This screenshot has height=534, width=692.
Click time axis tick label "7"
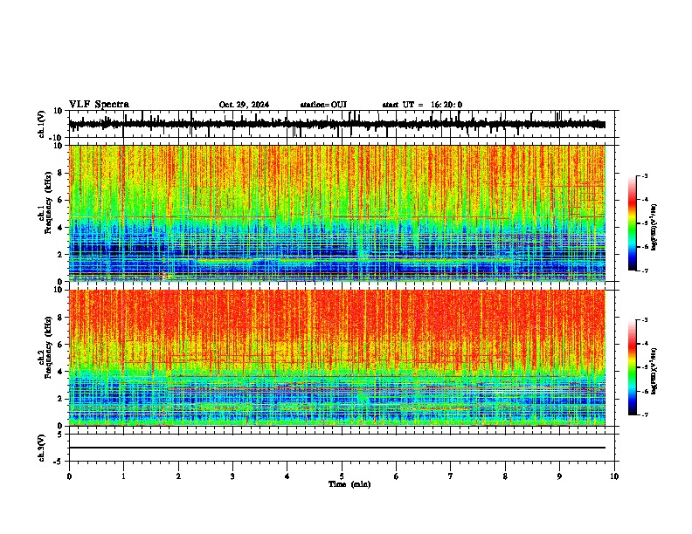451,476
